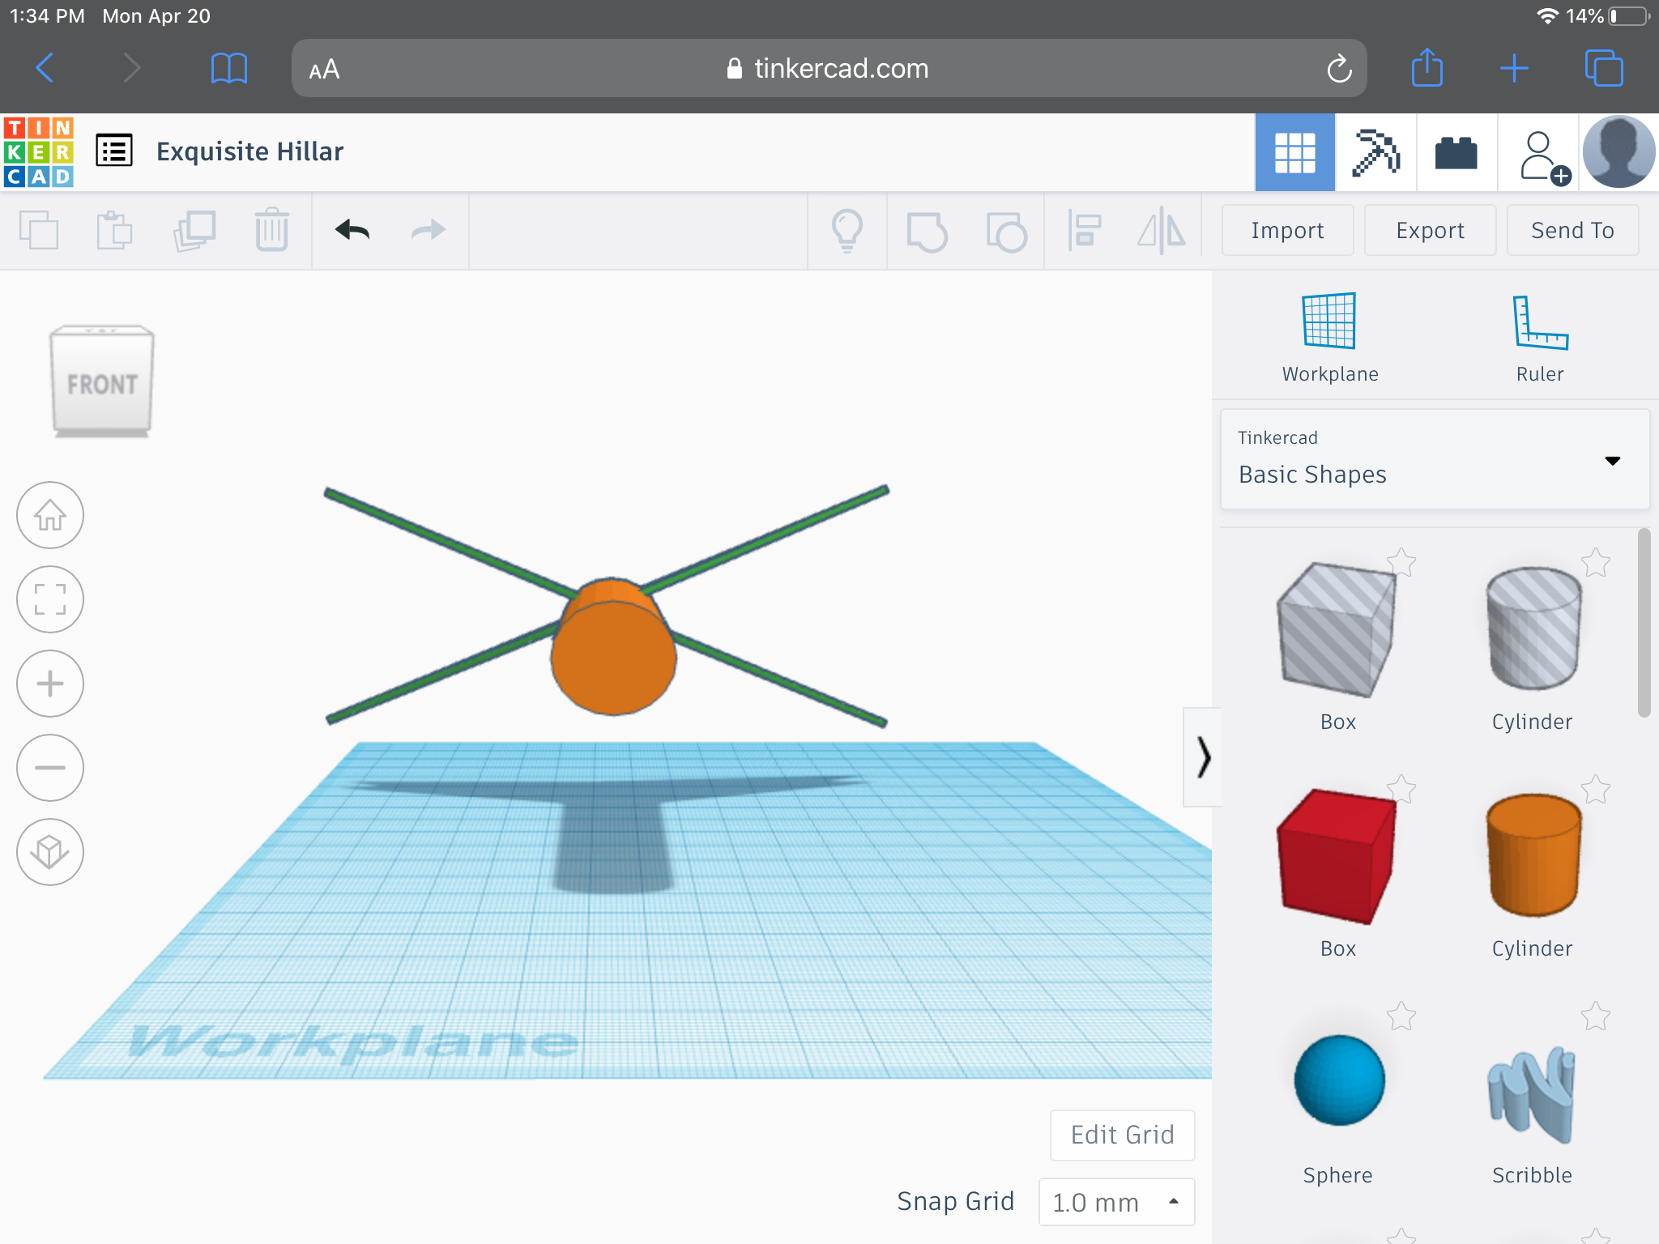Open the Bricks mode
This screenshot has height=1244, width=1659.
(1456, 152)
